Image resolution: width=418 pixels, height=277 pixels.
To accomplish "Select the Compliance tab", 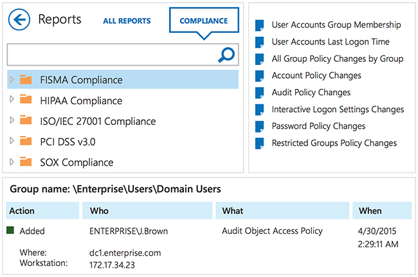I will coord(203,21).
